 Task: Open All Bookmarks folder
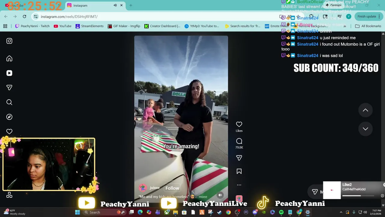(x=368, y=26)
